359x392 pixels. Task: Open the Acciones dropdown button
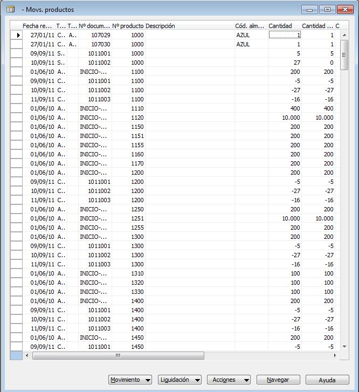(229, 380)
